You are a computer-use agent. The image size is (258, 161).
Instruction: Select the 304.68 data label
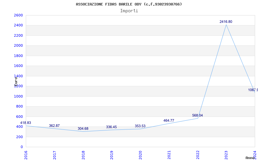tap(83, 128)
